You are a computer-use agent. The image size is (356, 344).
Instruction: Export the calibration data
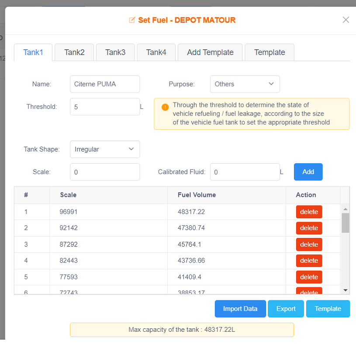coord(286,309)
